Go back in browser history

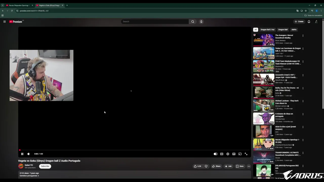point(3,11)
